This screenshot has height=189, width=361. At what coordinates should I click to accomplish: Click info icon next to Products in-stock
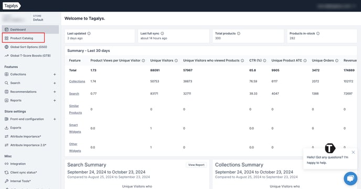coord(318,34)
